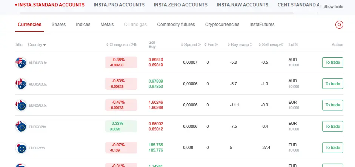Switch to CENT.STANDARD accounts tab
The height and width of the screenshot is (167, 355).
click(x=298, y=5)
